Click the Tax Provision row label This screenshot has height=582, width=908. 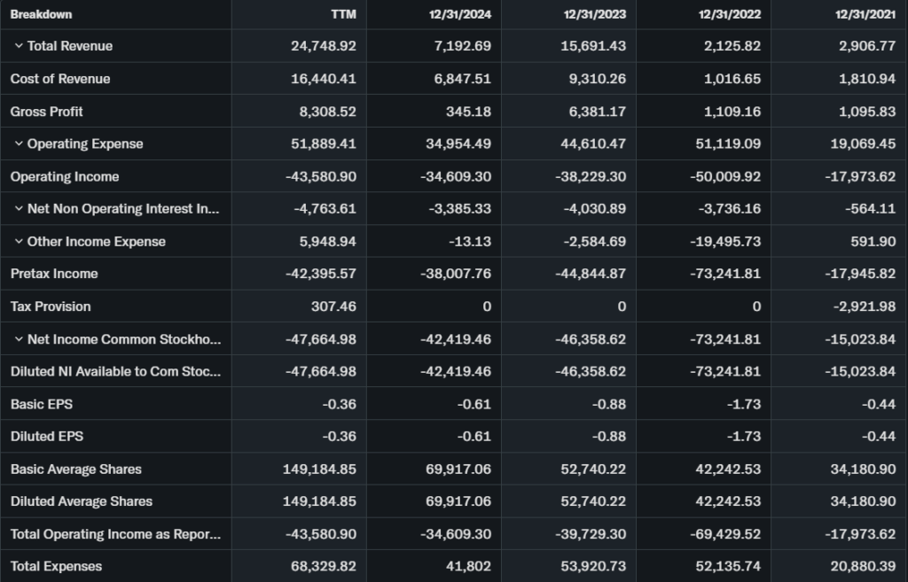tap(51, 307)
